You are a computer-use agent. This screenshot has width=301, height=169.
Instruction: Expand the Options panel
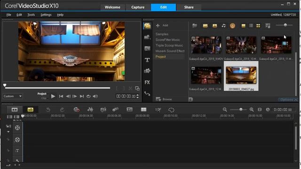point(289,100)
